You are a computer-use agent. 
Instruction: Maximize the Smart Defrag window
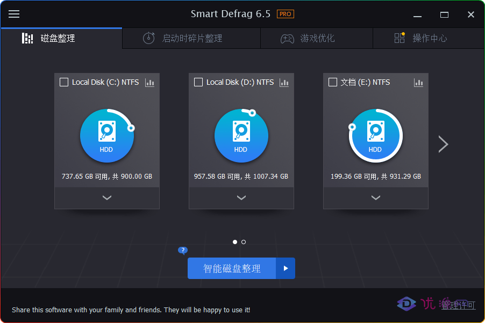(x=444, y=14)
